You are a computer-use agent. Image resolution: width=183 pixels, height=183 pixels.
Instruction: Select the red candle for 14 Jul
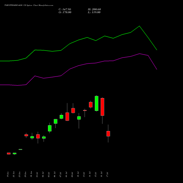tap(91, 105)
